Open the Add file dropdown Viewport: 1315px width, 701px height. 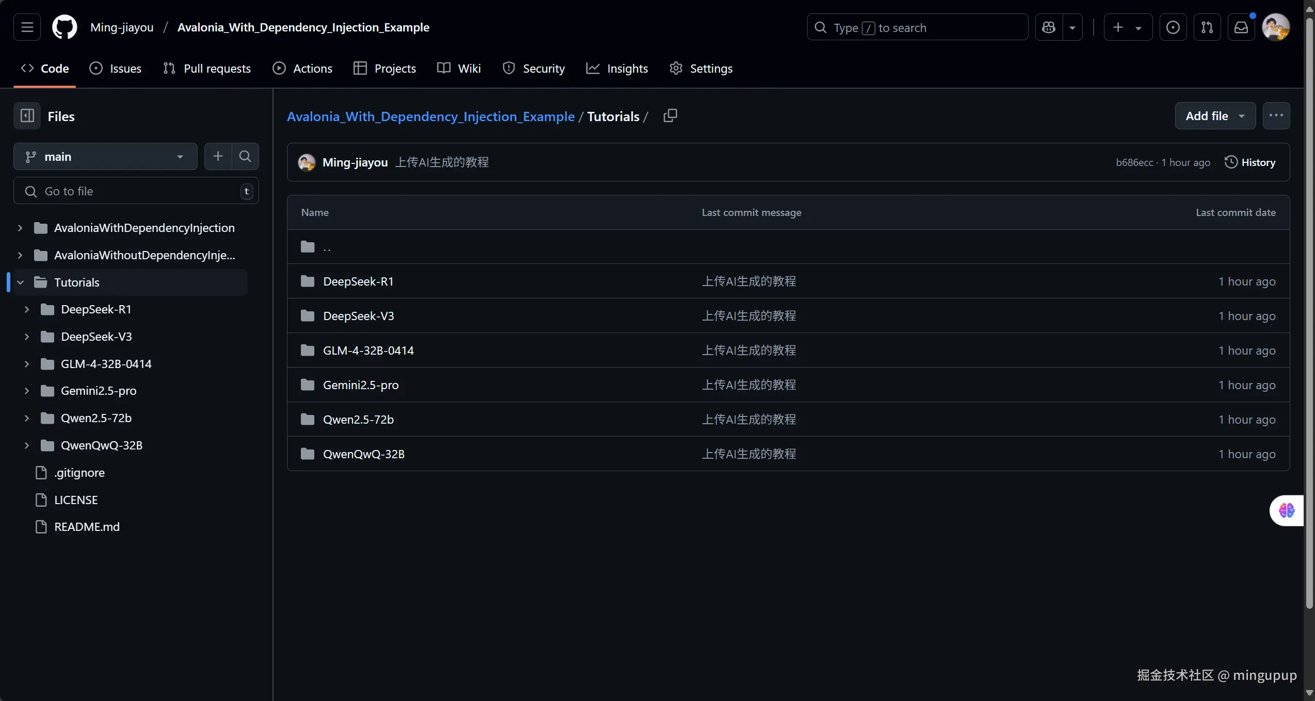point(1215,115)
